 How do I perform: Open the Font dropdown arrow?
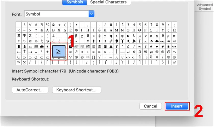[91, 14]
